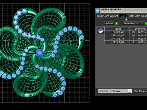147x110 pixels.
Task: Click the 0.16tw weight cell
Action: [142, 35]
